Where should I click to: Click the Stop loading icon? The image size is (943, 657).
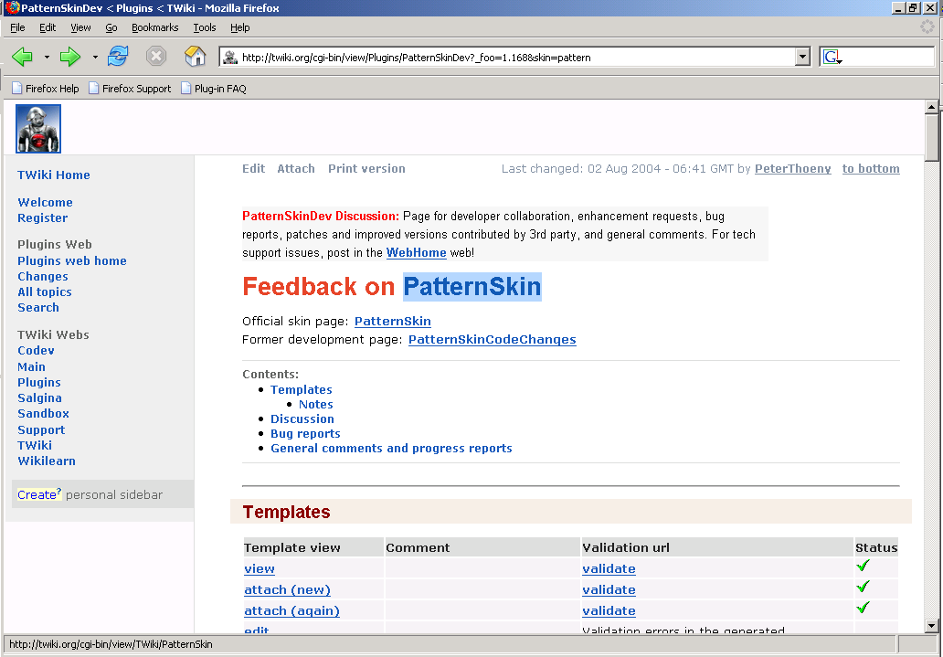(x=156, y=57)
